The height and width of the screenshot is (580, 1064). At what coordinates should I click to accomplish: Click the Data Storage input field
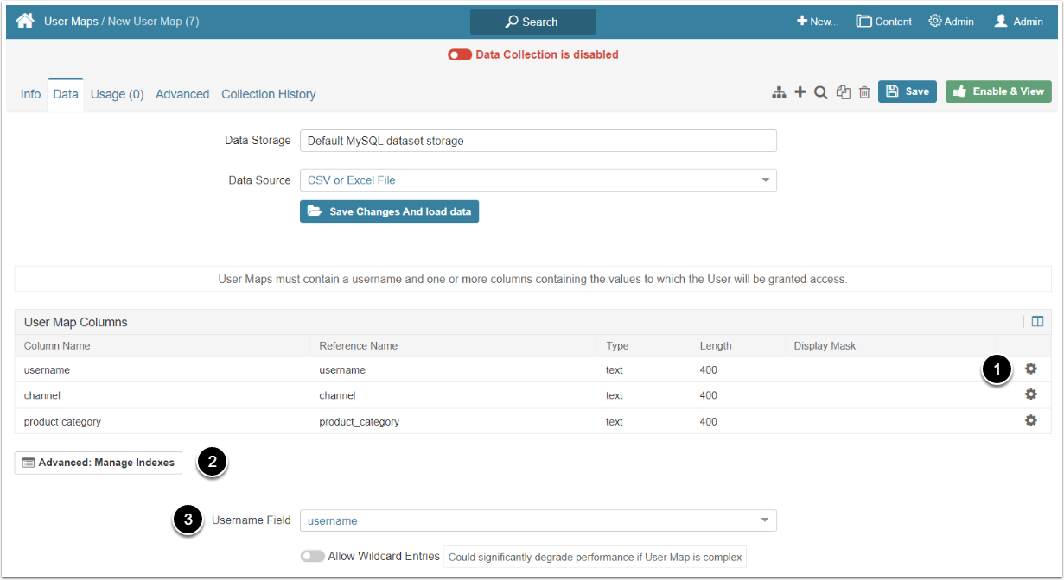click(538, 141)
